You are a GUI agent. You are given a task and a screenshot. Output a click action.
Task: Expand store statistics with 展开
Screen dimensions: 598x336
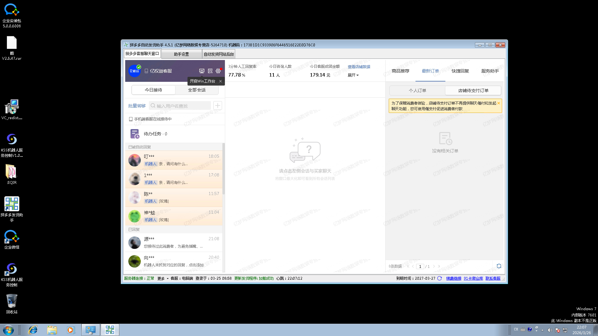pyautogui.click(x=353, y=75)
